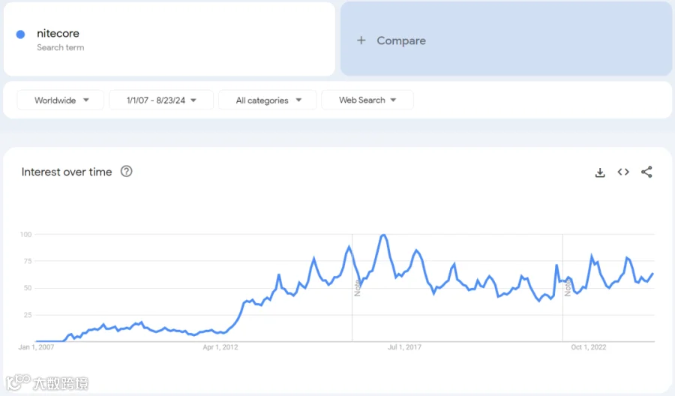The height and width of the screenshot is (396, 675).
Task: Click the blue dot beside nitecore
Action: click(20, 34)
